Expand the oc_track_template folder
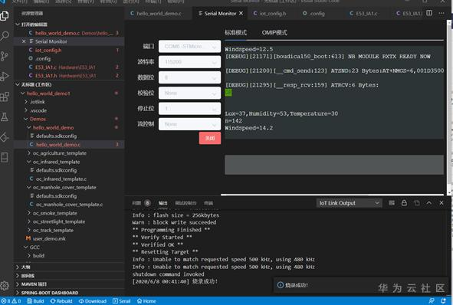 pos(69,230)
